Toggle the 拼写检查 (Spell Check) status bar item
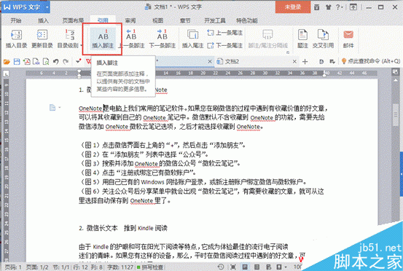 tap(150, 267)
